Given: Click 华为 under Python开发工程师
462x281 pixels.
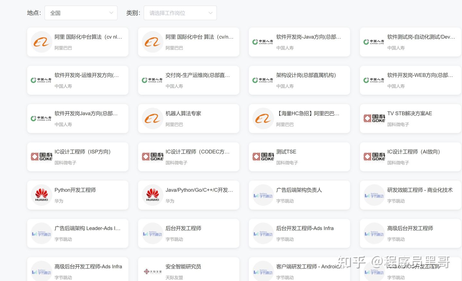Looking at the screenshot, I should tap(59, 201).
